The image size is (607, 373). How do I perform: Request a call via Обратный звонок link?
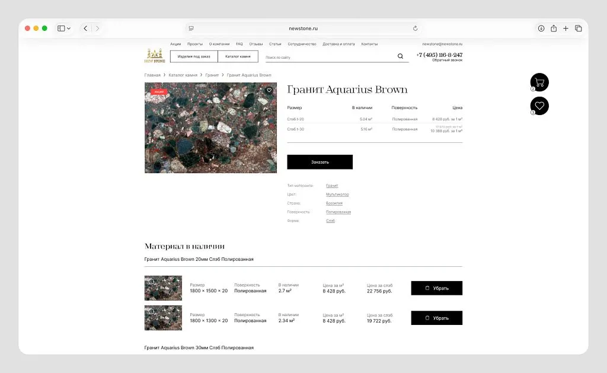[x=446, y=60]
